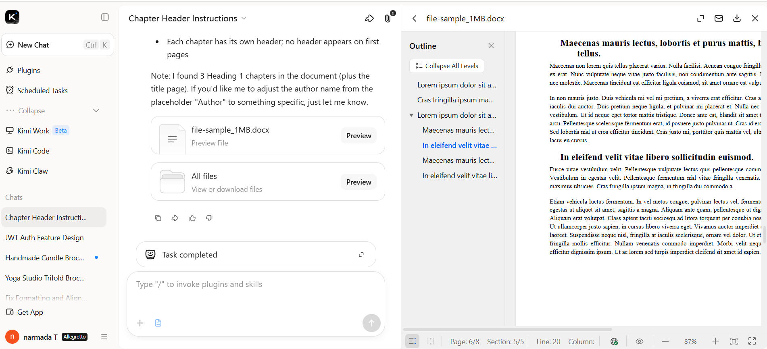767x349 pixels.
Task: Close the file preview panel
Action: (755, 19)
